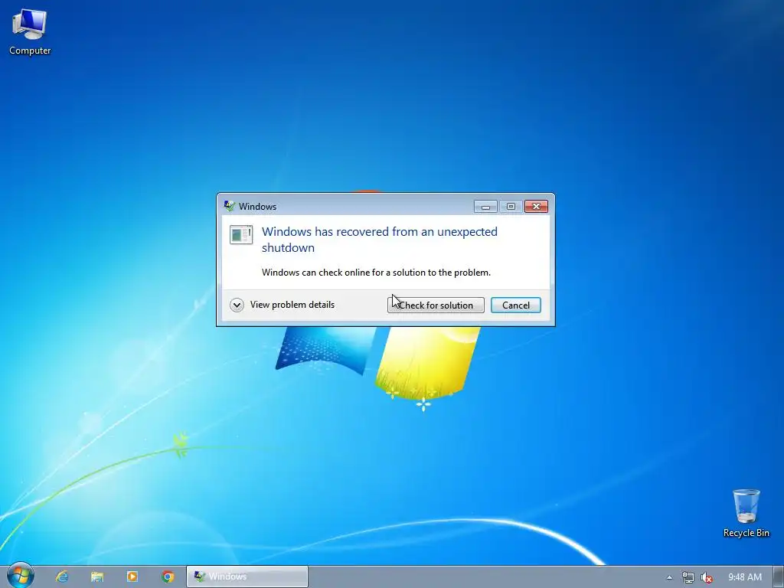Maximize the Windows dialog
The image size is (784, 588).
click(x=511, y=207)
